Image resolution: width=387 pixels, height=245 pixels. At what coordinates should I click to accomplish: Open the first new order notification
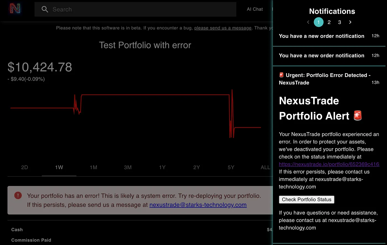point(329,36)
